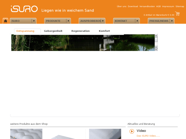
Task: Expand the KONTAKT menu arrow
Action: [x=137, y=21]
